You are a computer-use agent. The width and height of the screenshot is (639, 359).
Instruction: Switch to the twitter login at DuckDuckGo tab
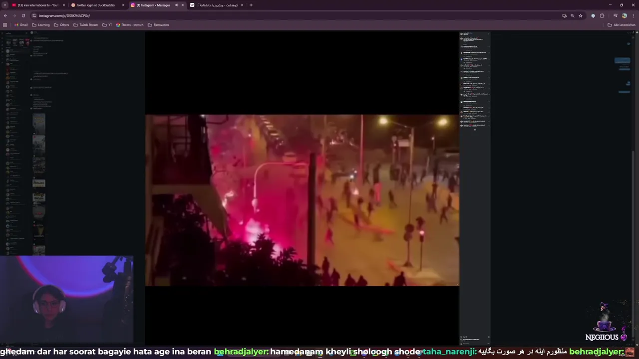tap(98, 5)
